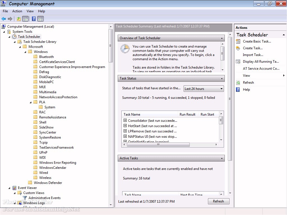
Task: Click the Create Basic Task icon
Action: [x=238, y=41]
